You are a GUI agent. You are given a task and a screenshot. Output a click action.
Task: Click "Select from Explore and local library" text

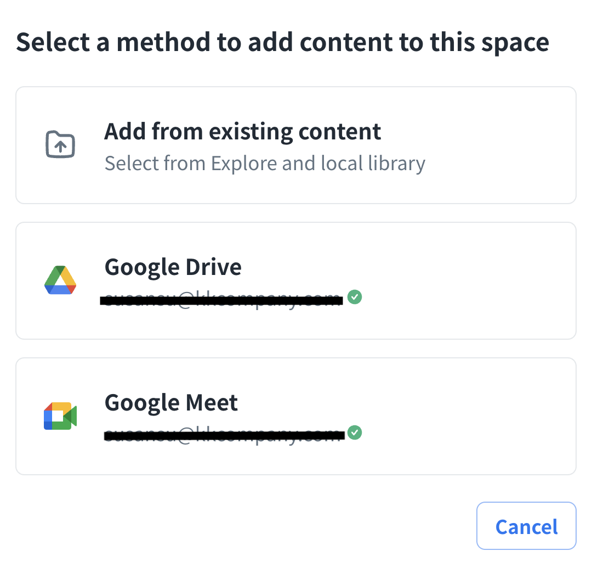click(x=265, y=164)
